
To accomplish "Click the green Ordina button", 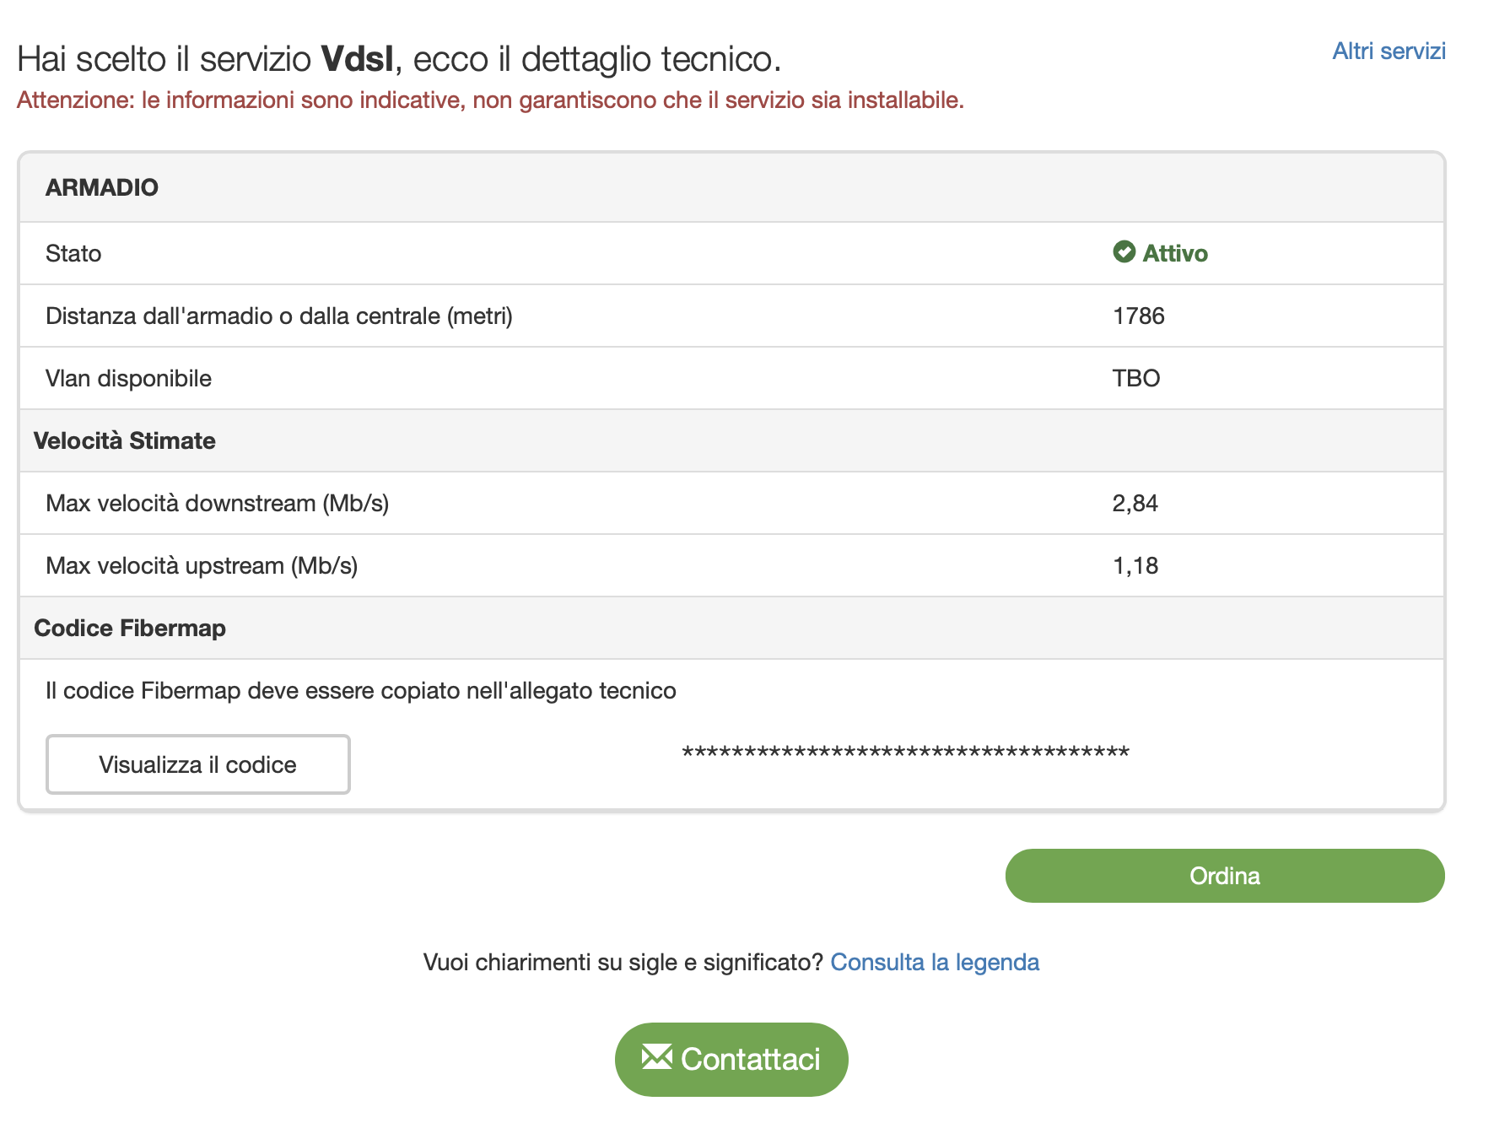I will tap(1224, 876).
